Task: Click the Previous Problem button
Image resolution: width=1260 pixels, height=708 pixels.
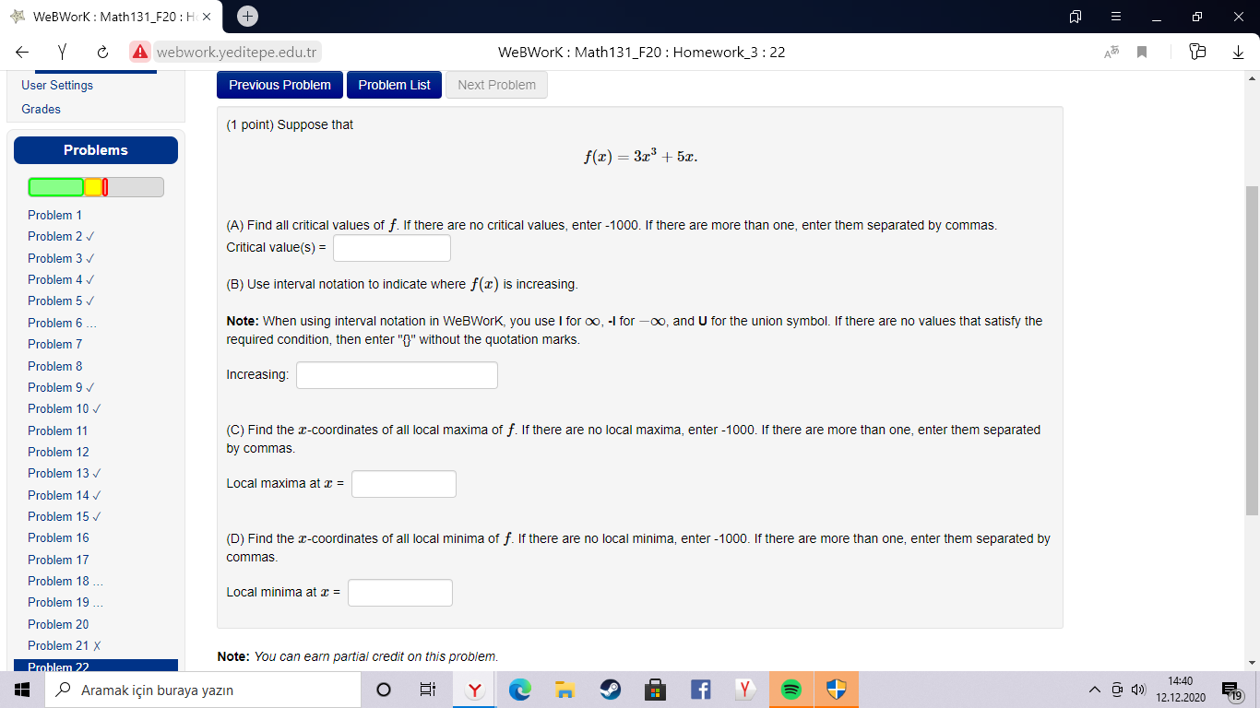Action: point(279,85)
